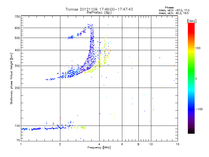Click the y-axis tick label '600'
Image resolution: width=209 pixels, height=157 pixels.
(17, 28)
